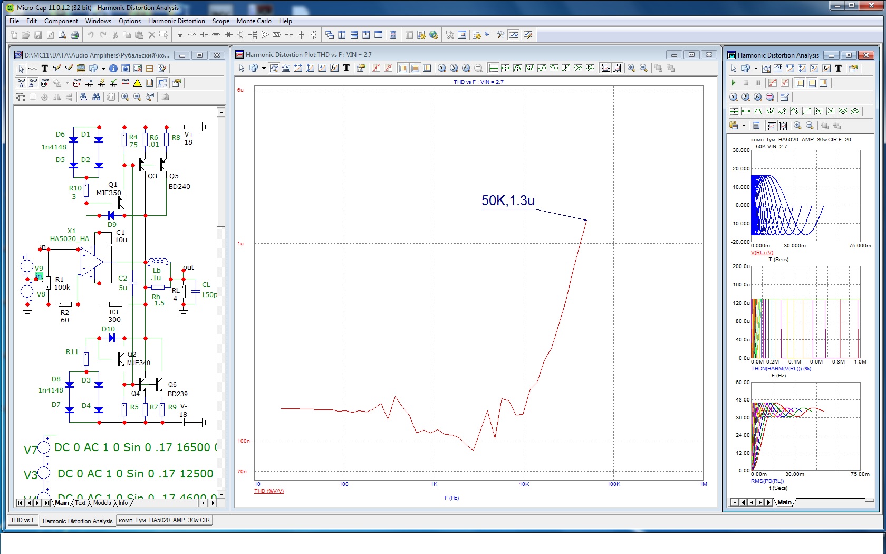Open the Models page tab in schematic

[102, 503]
